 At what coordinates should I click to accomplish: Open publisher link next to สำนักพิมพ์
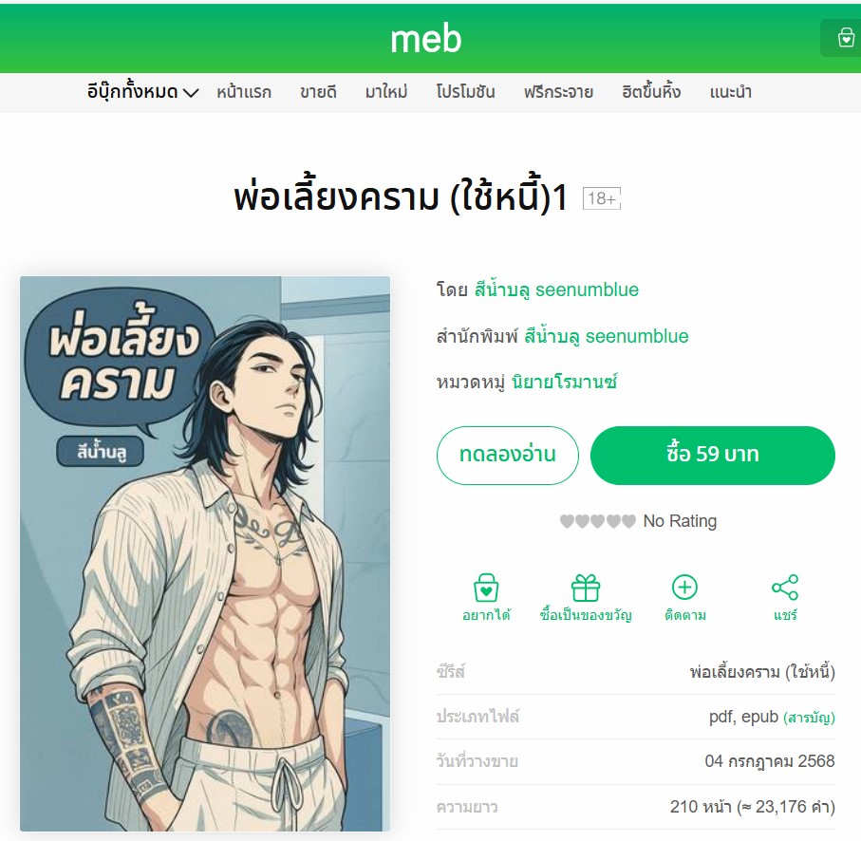pyautogui.click(x=607, y=336)
